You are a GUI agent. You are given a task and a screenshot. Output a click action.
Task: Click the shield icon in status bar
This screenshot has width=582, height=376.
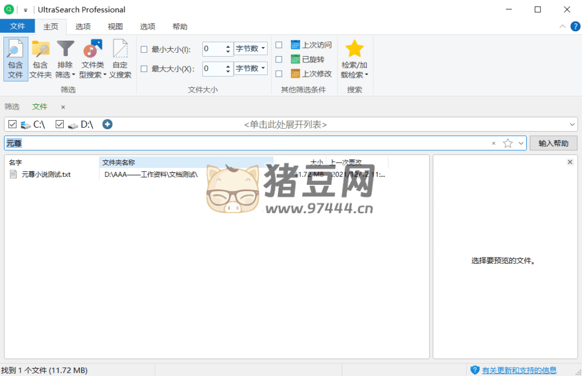(x=475, y=370)
